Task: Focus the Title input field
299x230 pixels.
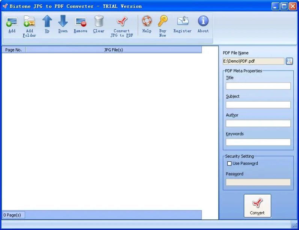Action: pyautogui.click(x=258, y=86)
